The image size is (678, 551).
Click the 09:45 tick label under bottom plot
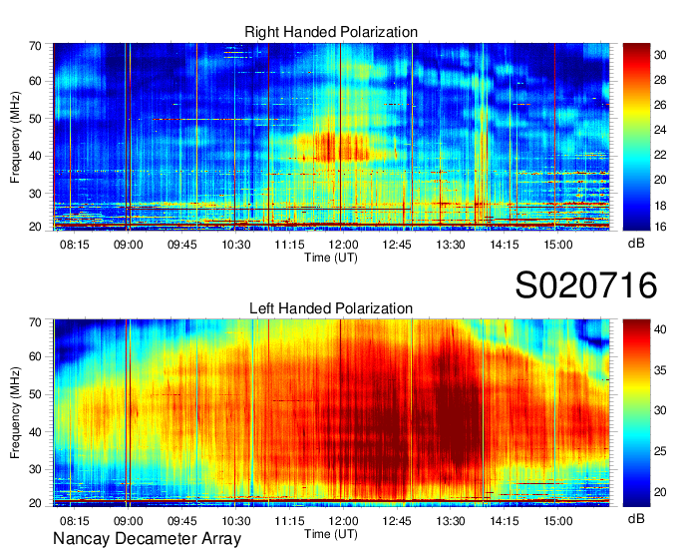click(x=182, y=521)
